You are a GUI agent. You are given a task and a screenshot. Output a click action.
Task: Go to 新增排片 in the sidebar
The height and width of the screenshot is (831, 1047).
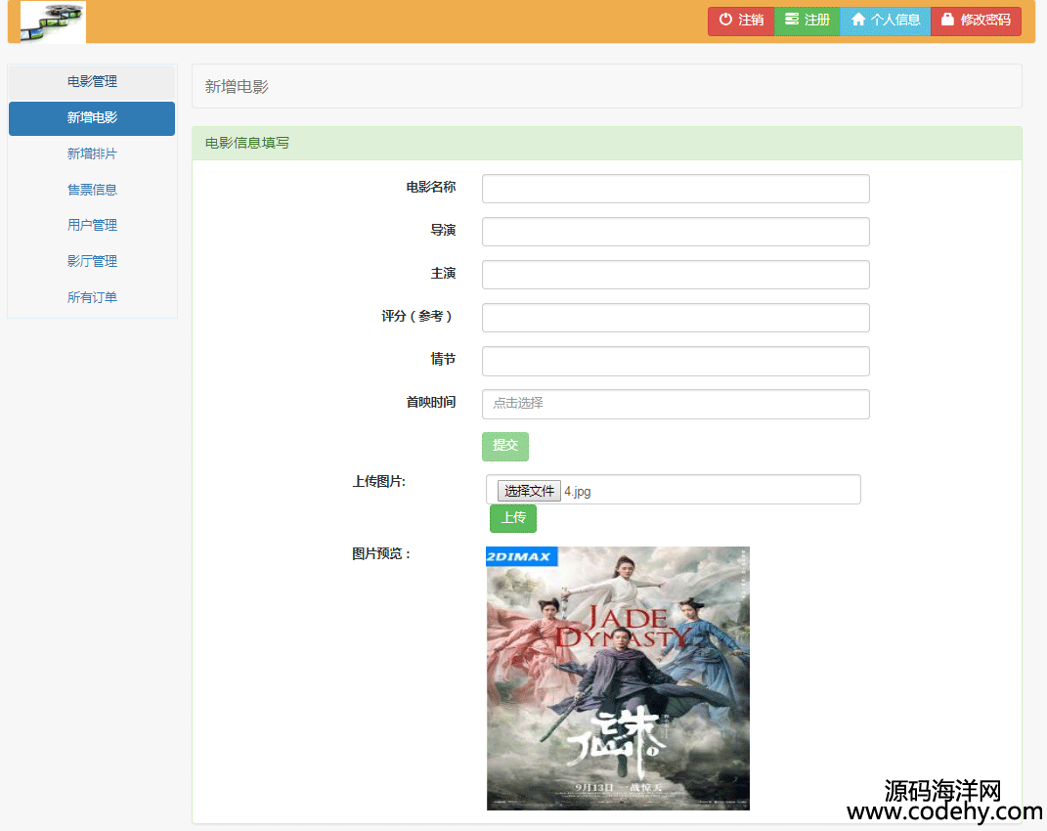coord(92,153)
